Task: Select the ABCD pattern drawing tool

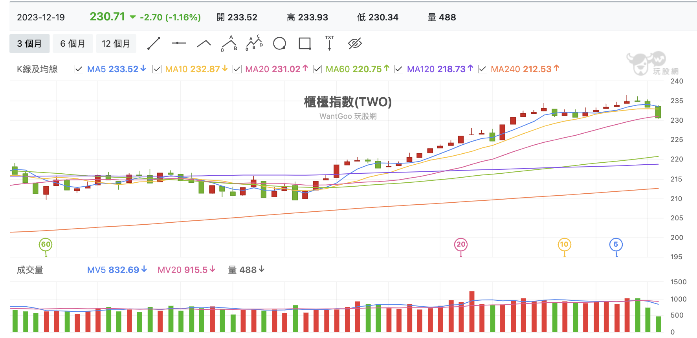Action: click(254, 43)
